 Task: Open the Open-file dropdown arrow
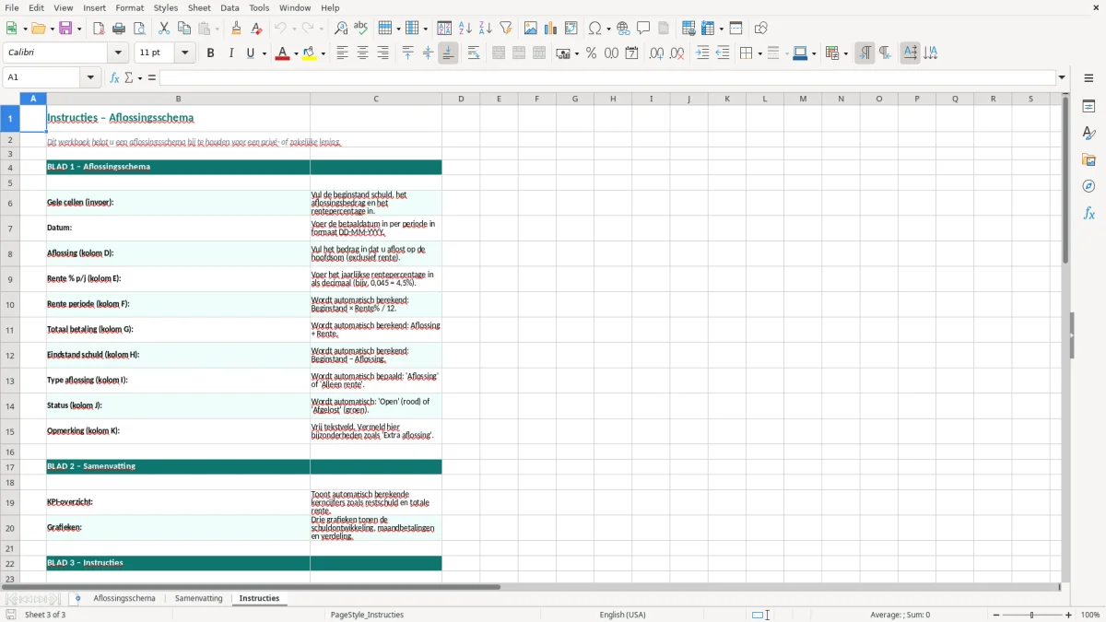(x=51, y=29)
